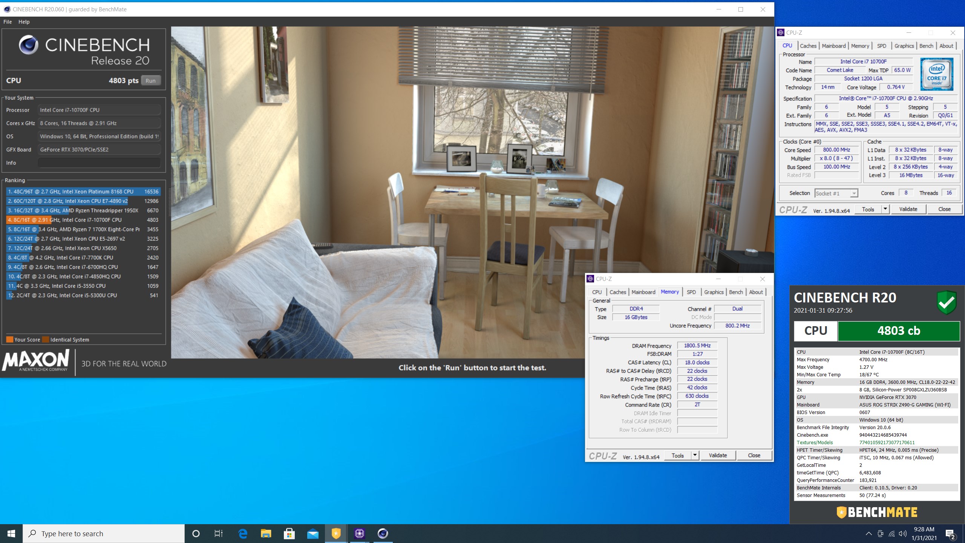Click Validate in upper CPU-Z window
This screenshot has width=965, height=543.
[908, 209]
